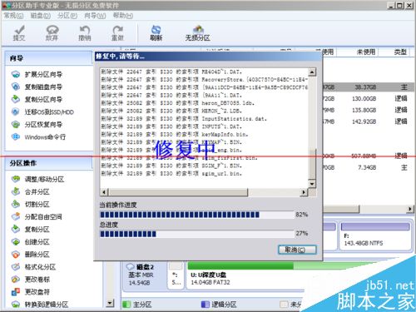
Task: Click the small unallocated block beside U:
Action: pos(176,275)
